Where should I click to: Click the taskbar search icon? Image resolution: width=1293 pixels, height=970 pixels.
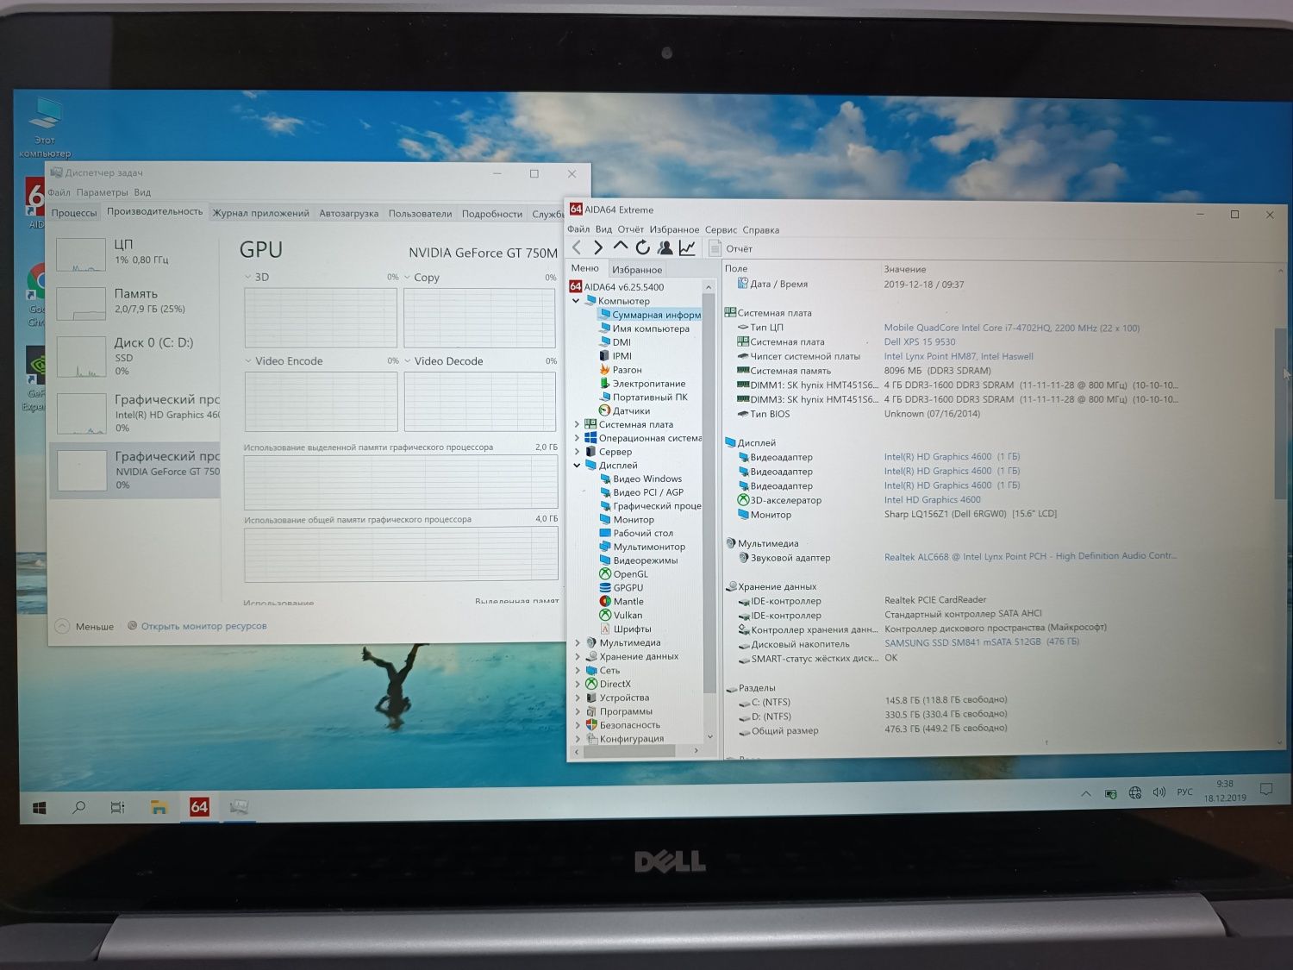(x=78, y=807)
